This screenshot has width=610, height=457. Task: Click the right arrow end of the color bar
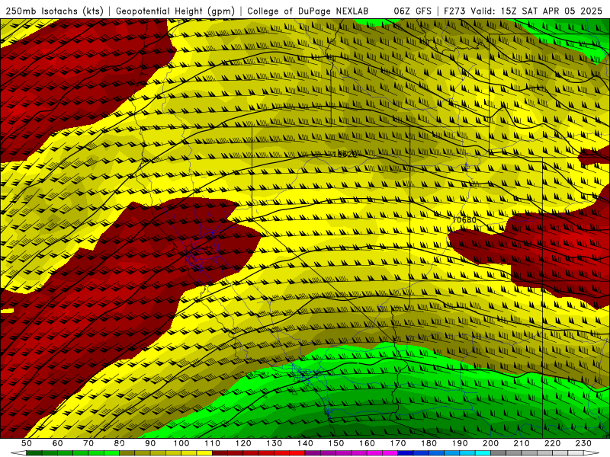click(x=592, y=453)
